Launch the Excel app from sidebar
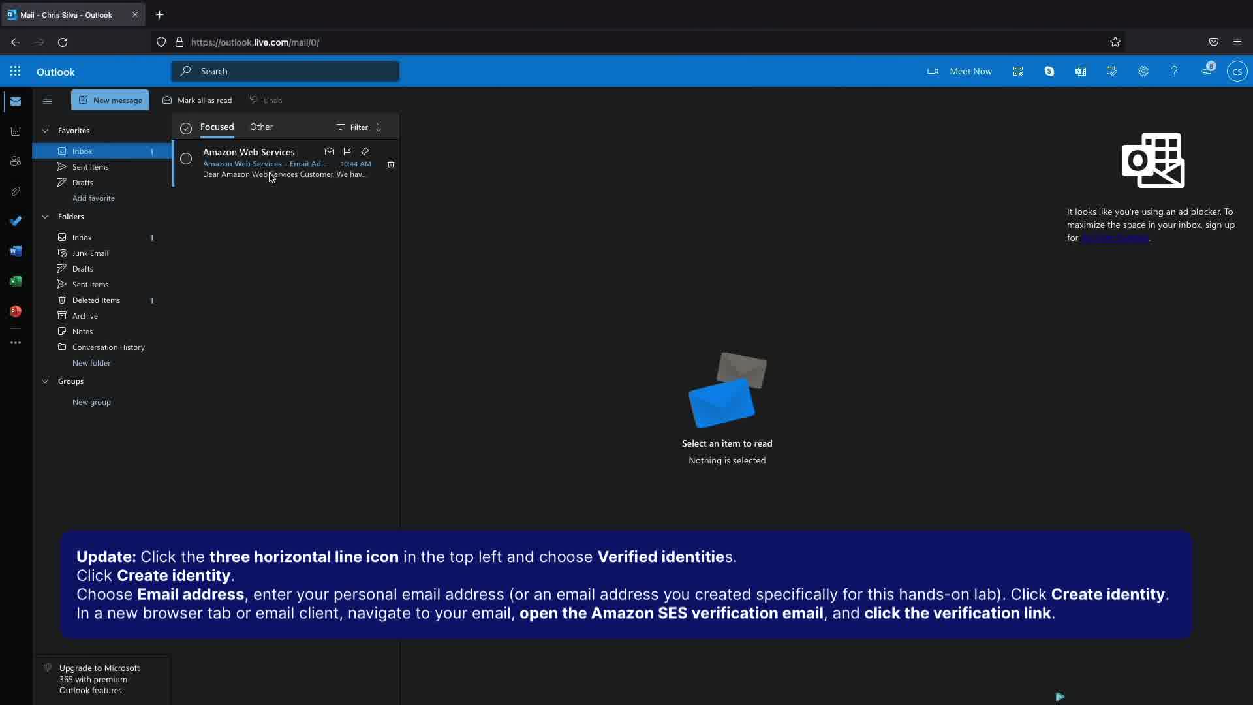1253x705 pixels. click(x=16, y=281)
